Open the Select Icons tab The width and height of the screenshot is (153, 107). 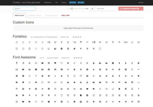[x=20, y=15]
